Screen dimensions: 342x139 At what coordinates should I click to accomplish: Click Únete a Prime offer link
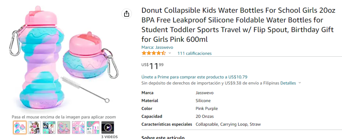[194, 77]
